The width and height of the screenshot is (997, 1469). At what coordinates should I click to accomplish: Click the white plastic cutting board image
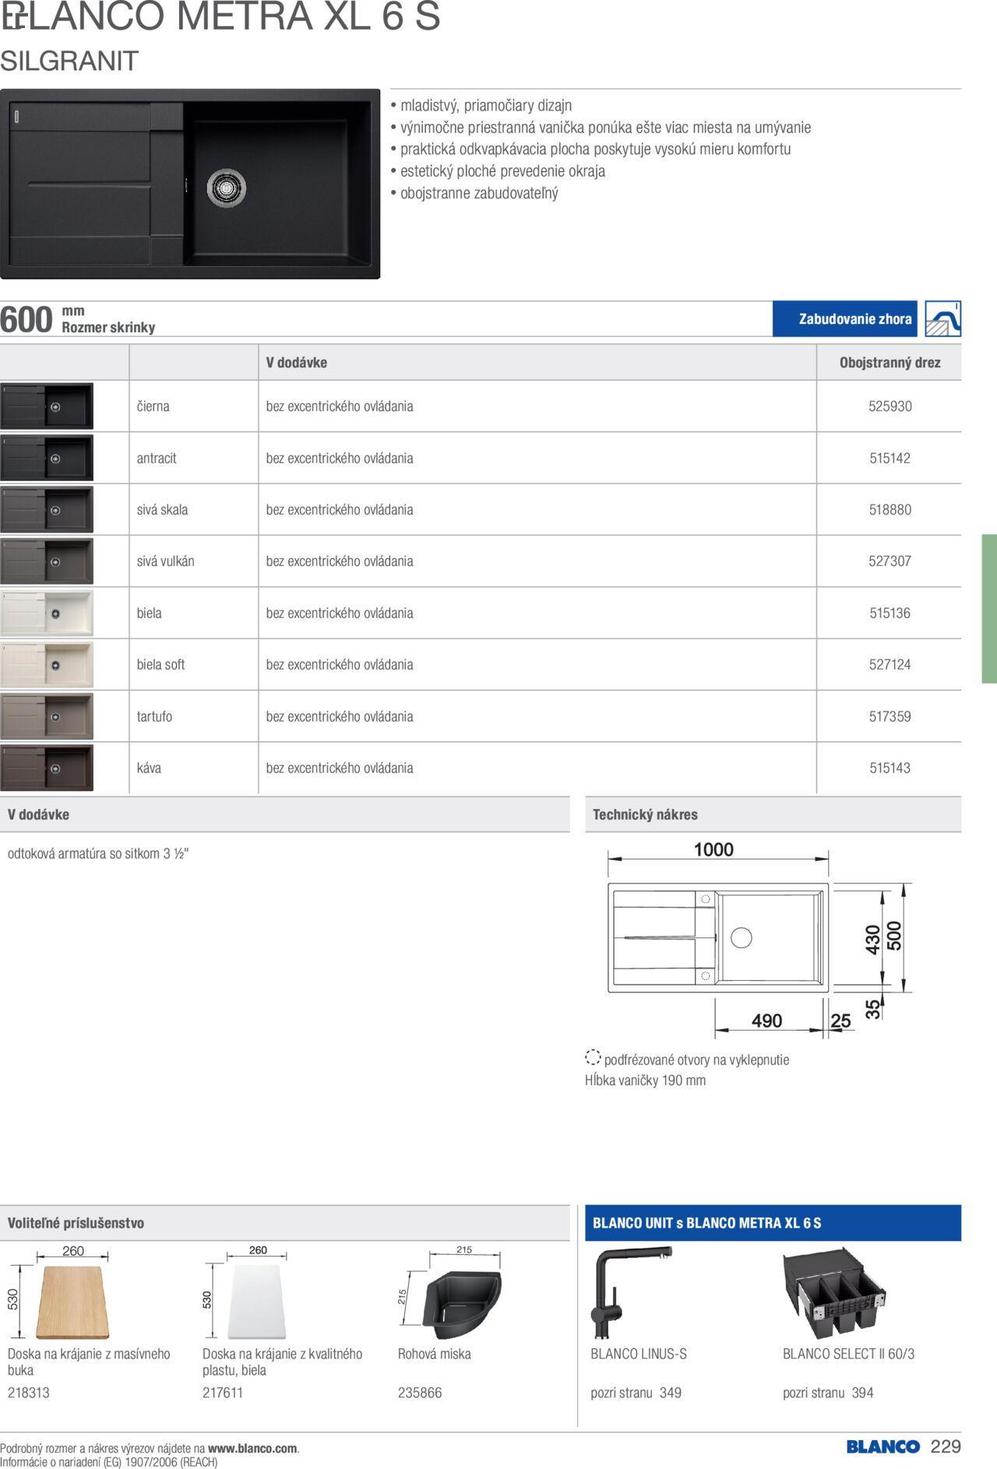256,1302
